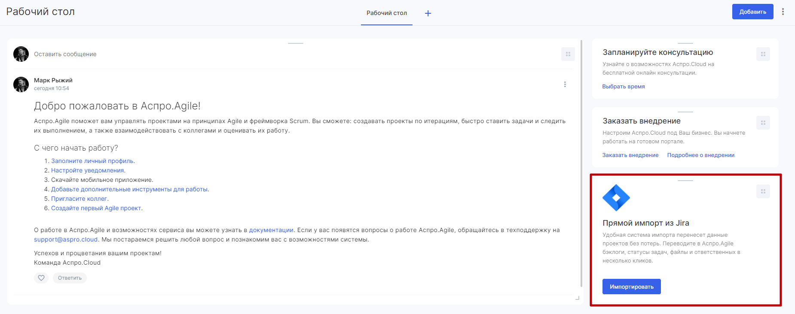Click the heart like icon under the post

tap(41, 278)
